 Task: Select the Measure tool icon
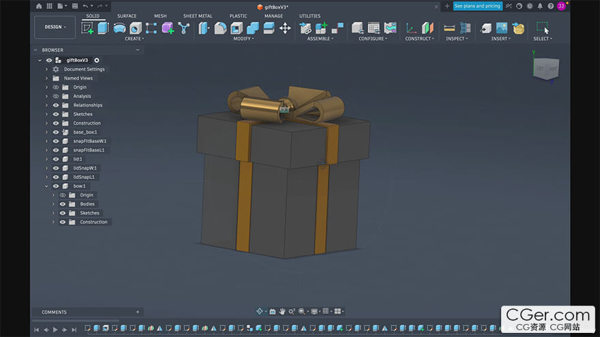tap(449, 28)
